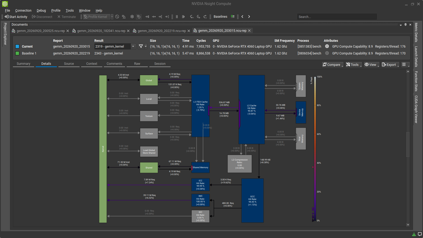Go to previous result with left chevron

point(242,17)
